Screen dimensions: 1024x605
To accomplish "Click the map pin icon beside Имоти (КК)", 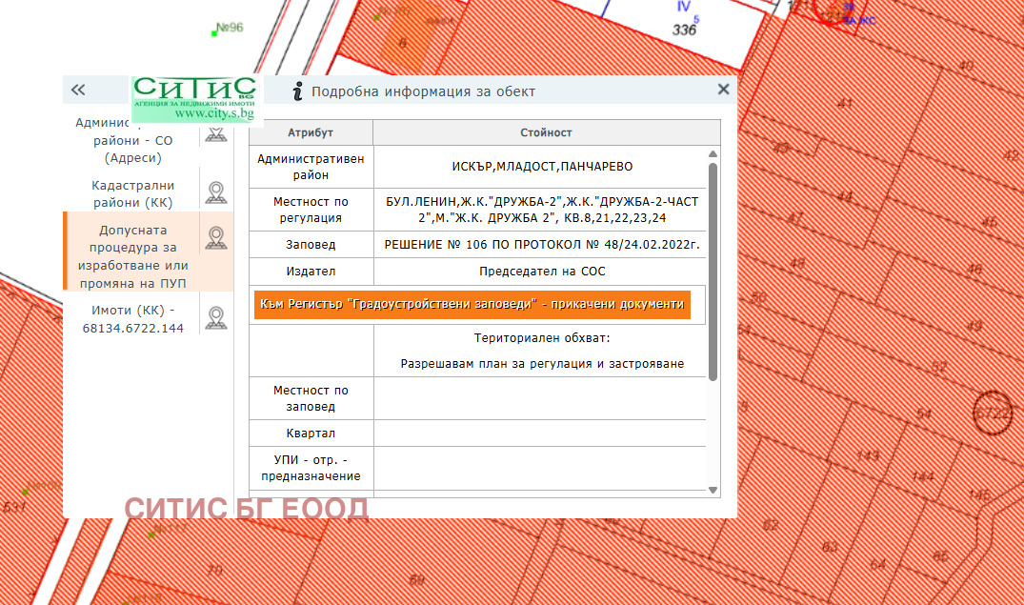I will pyautogui.click(x=216, y=318).
